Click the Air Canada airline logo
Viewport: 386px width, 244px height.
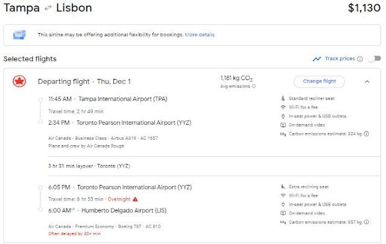click(x=19, y=82)
